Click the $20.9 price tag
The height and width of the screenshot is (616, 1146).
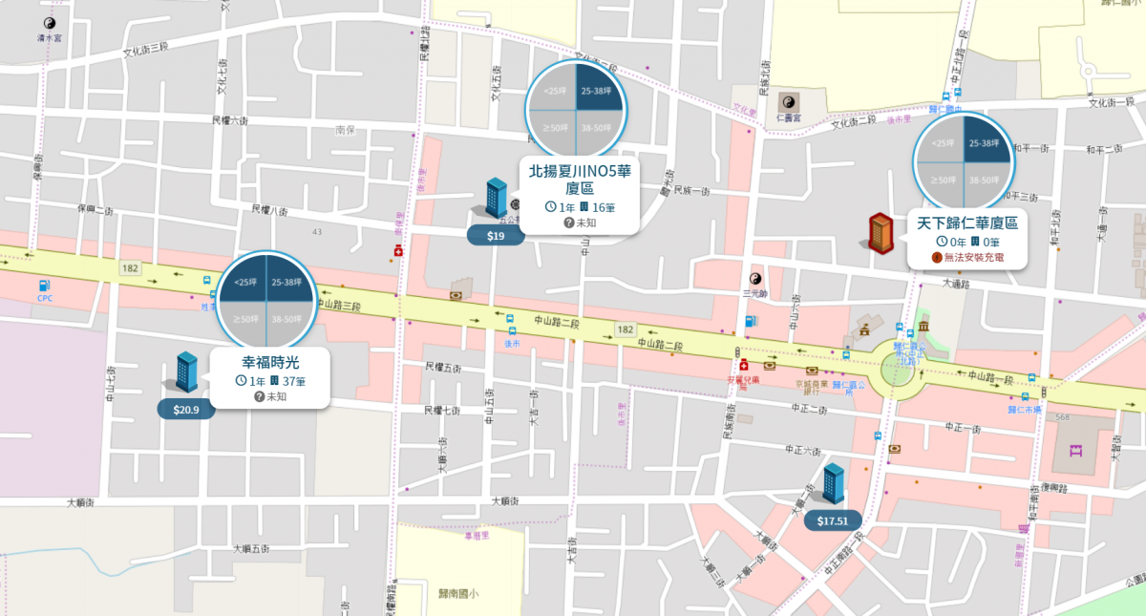186,410
